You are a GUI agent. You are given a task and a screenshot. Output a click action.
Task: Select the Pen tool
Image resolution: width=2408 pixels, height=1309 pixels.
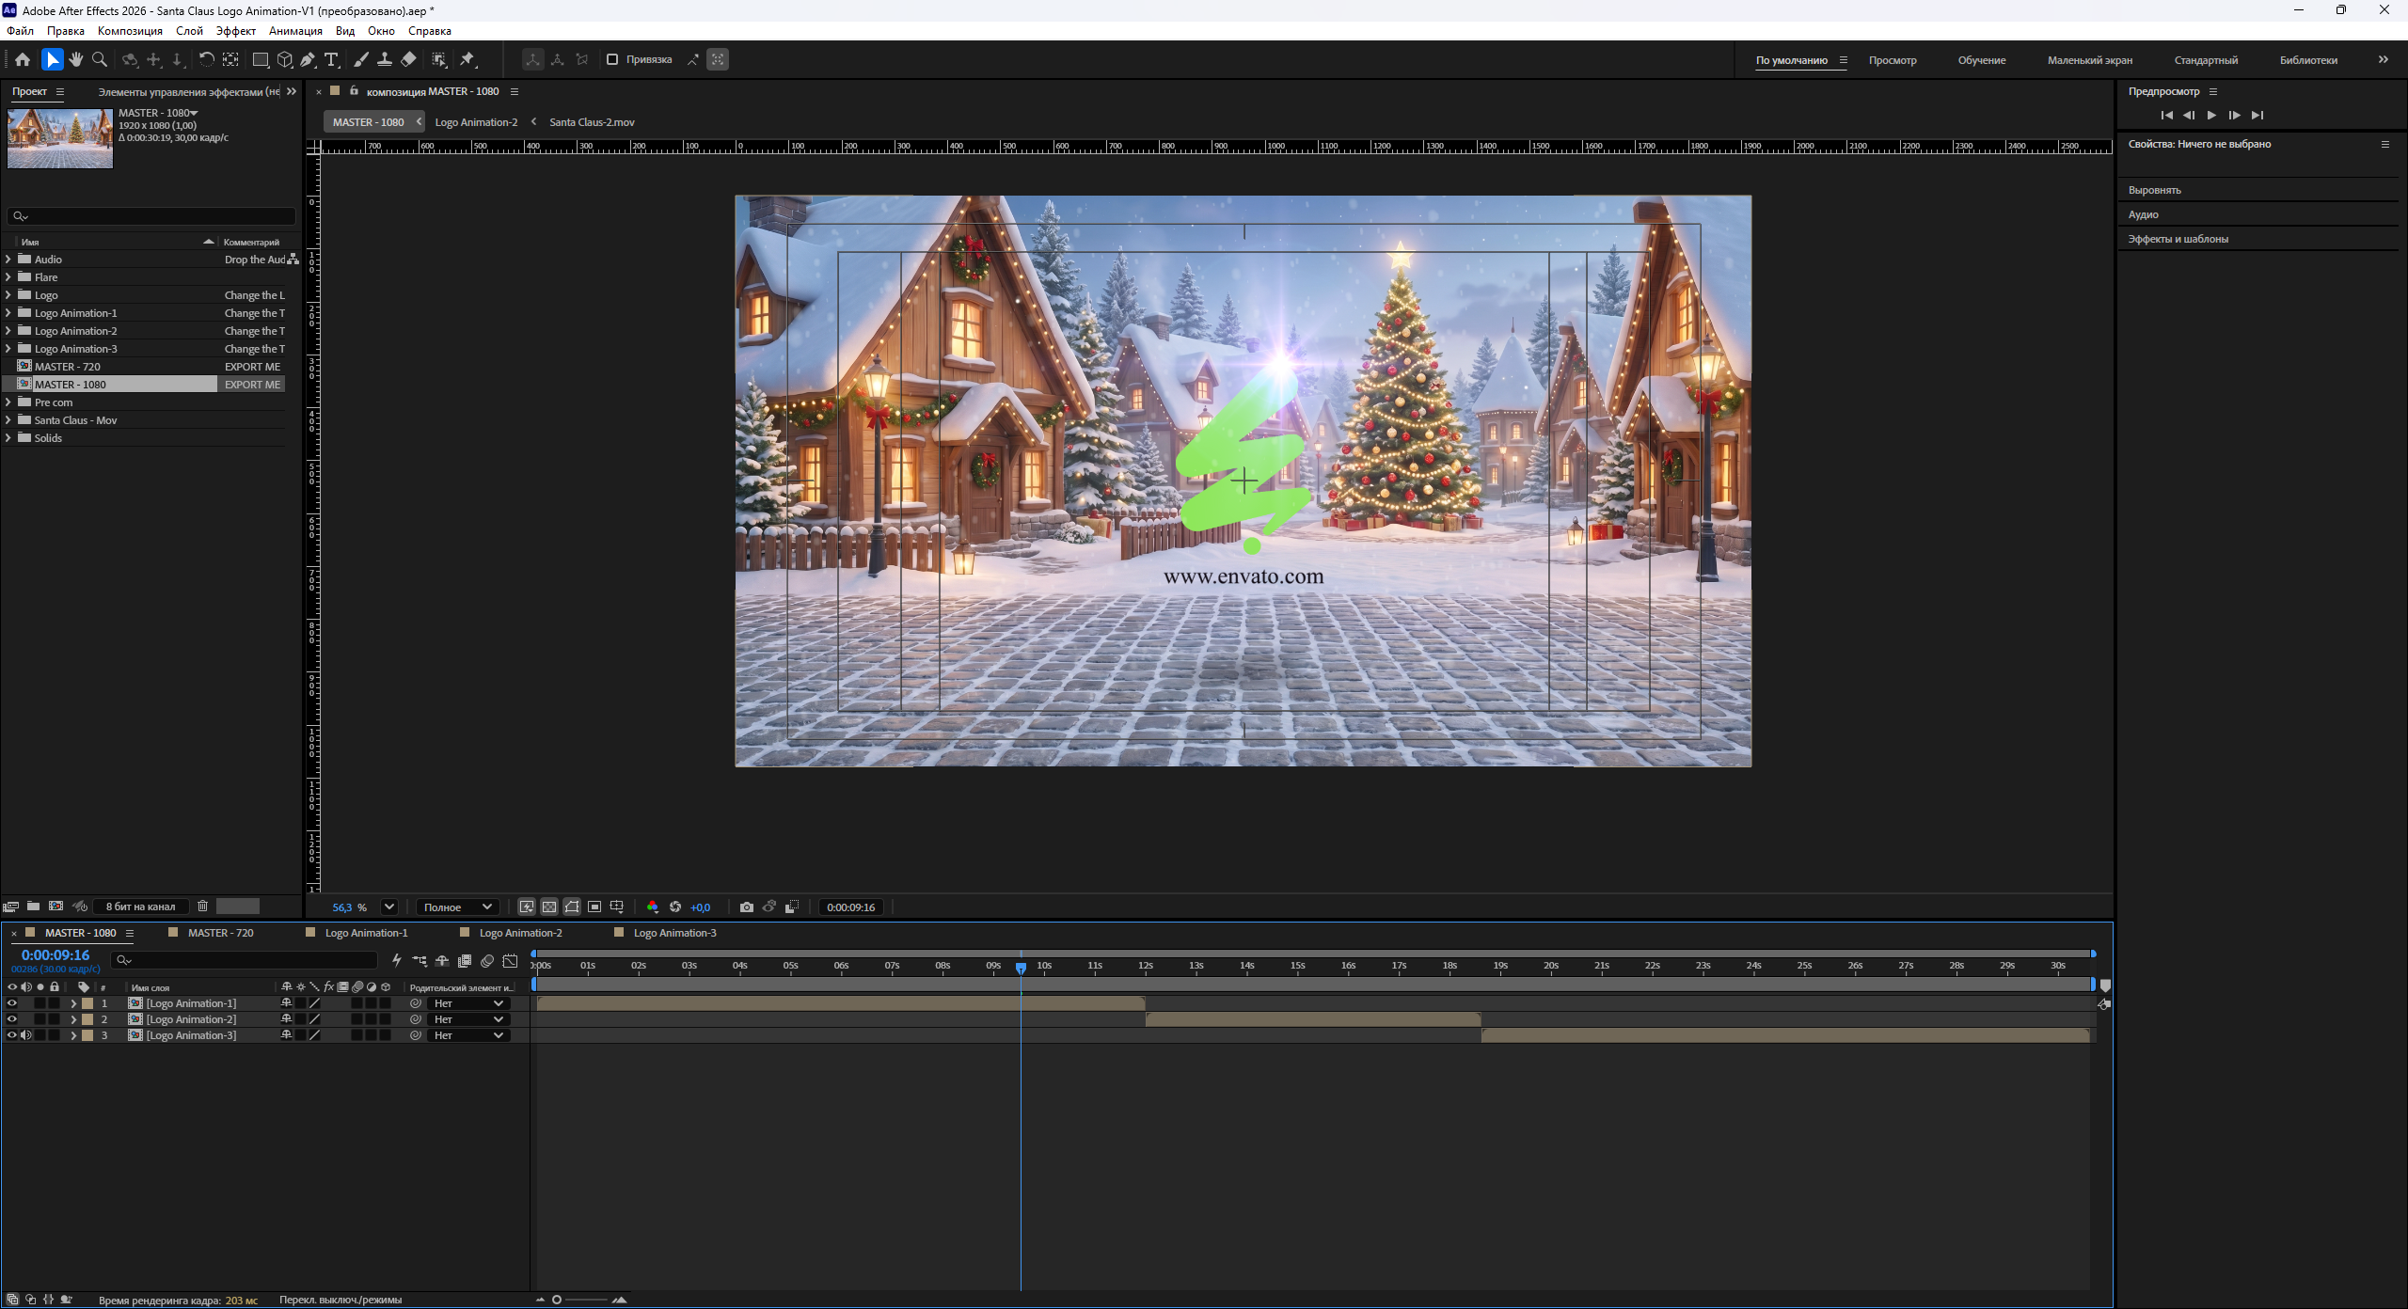(308, 59)
